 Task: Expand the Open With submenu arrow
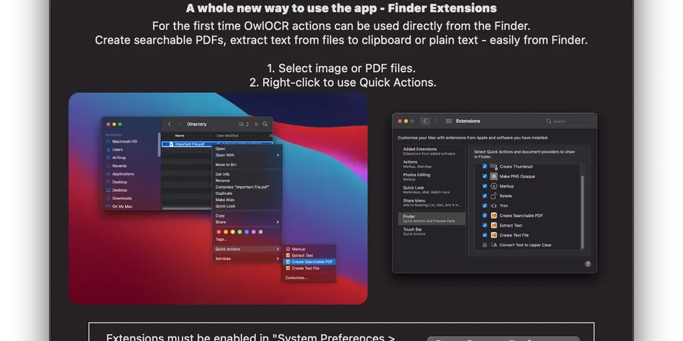pyautogui.click(x=277, y=155)
